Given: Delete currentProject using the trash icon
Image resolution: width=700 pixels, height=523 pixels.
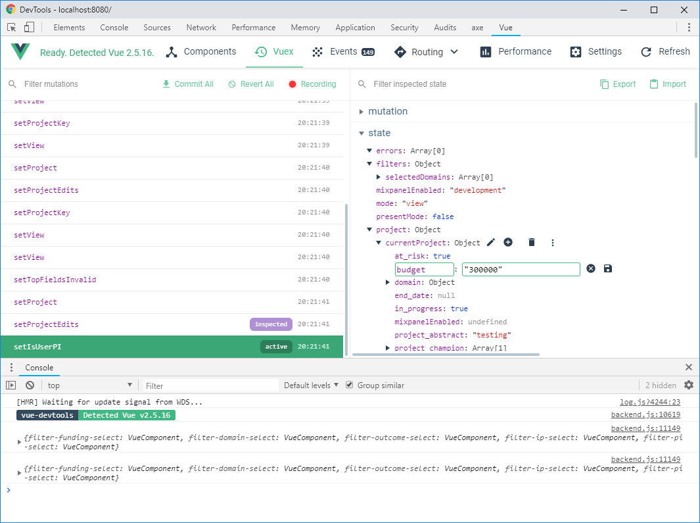Looking at the screenshot, I should coord(531,242).
